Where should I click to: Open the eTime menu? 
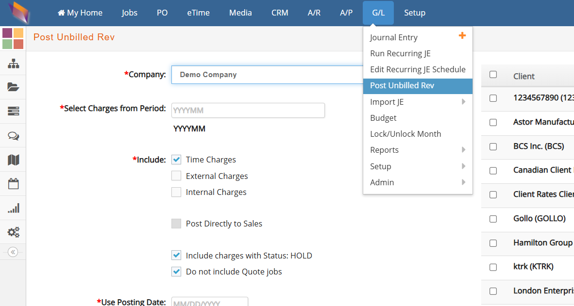pos(199,13)
